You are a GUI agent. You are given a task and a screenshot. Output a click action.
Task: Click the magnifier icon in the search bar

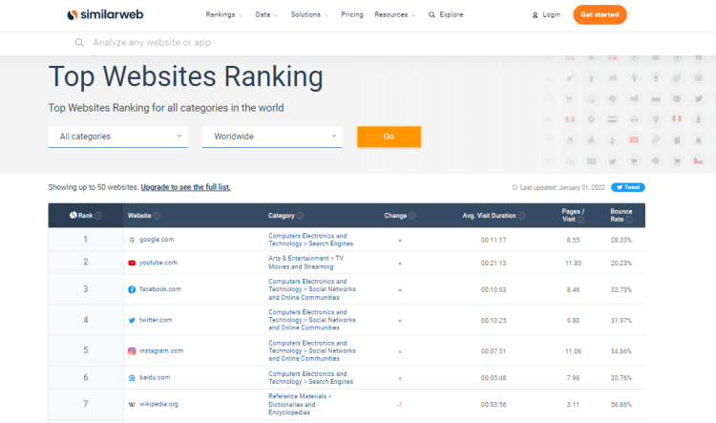click(x=79, y=42)
